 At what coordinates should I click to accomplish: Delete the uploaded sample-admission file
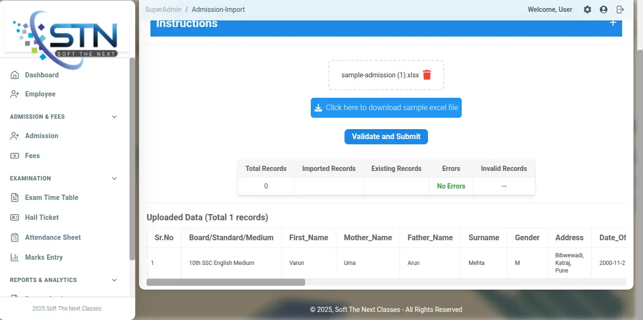427,75
